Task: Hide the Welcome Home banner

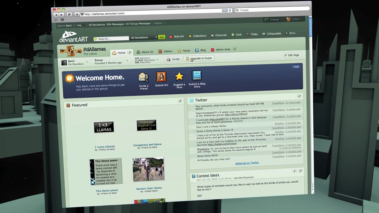Action: pos(296,67)
